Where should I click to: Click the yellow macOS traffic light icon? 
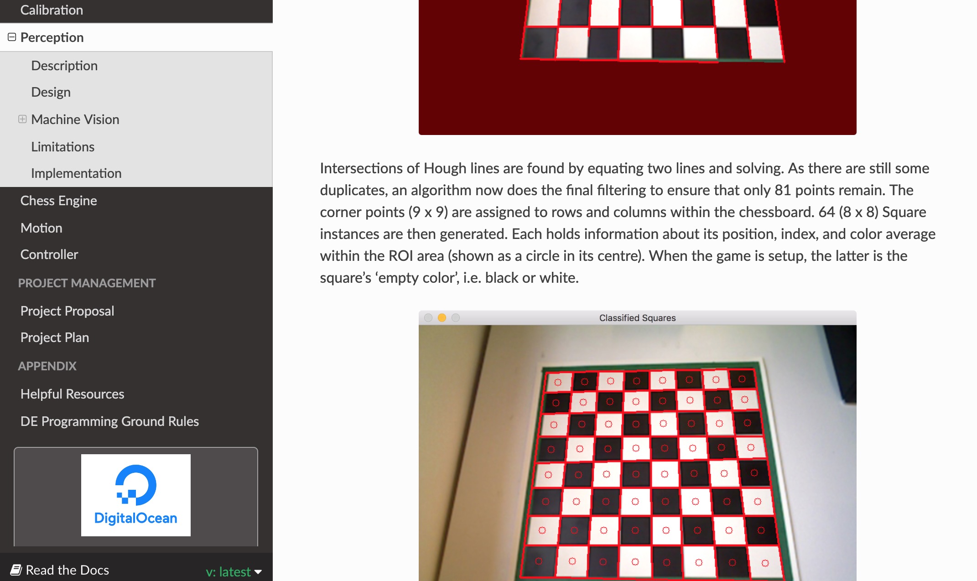[x=442, y=317]
